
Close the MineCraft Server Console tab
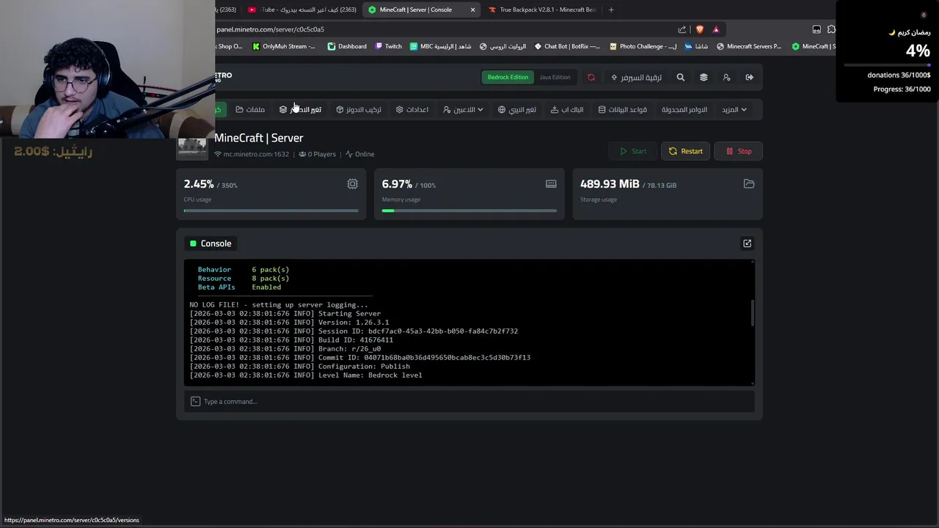tap(472, 10)
